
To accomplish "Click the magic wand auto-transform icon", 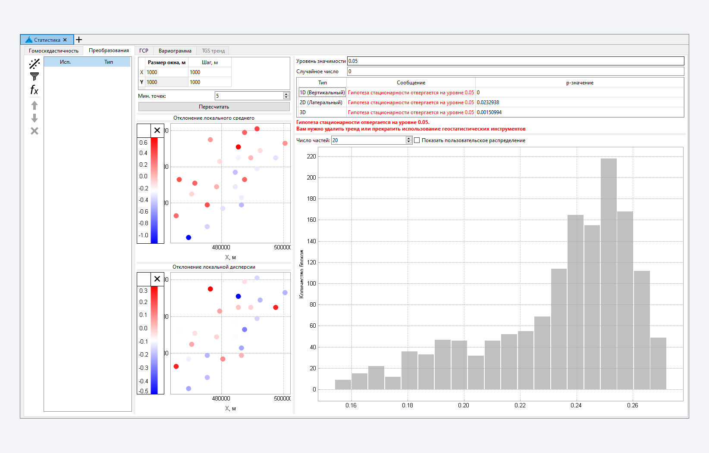I will [x=35, y=64].
